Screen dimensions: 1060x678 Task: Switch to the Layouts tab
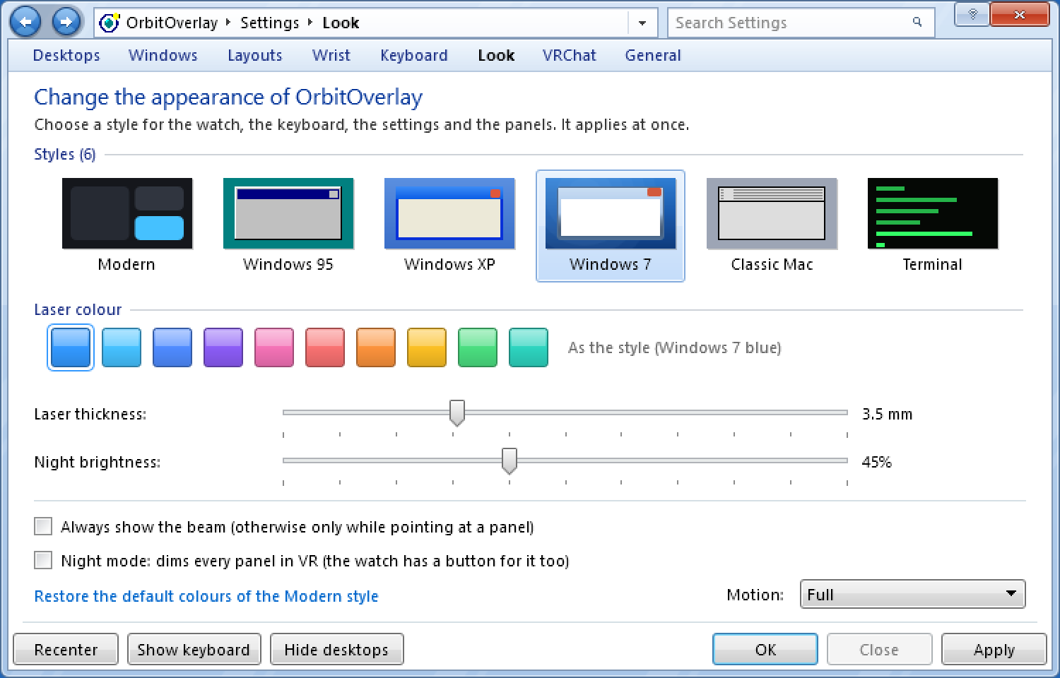tap(254, 55)
